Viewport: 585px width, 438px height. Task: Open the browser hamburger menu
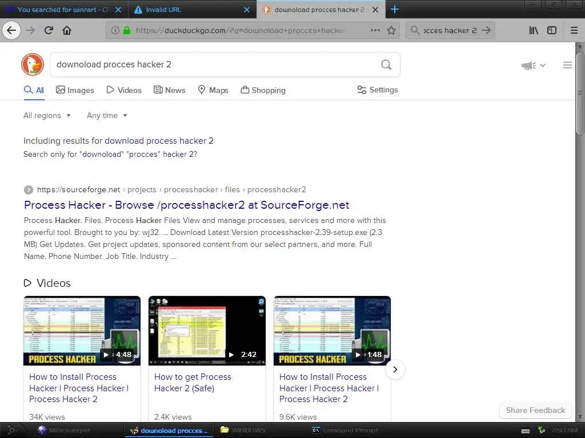[574, 30]
